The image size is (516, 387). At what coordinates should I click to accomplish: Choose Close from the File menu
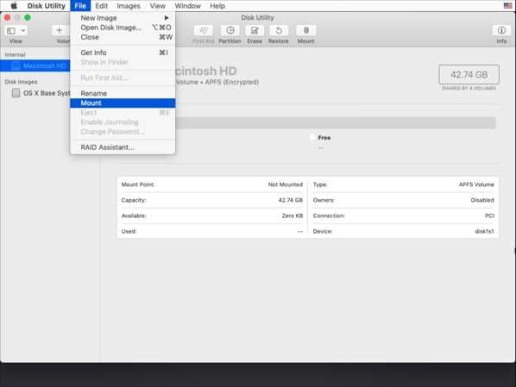click(123, 37)
